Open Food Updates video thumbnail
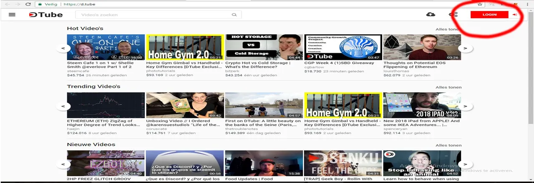This screenshot has width=534, height=183. (264, 163)
